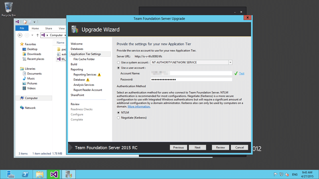The image size is (319, 179).
Task: Go to the Databases wizard step
Action: [x=77, y=49]
